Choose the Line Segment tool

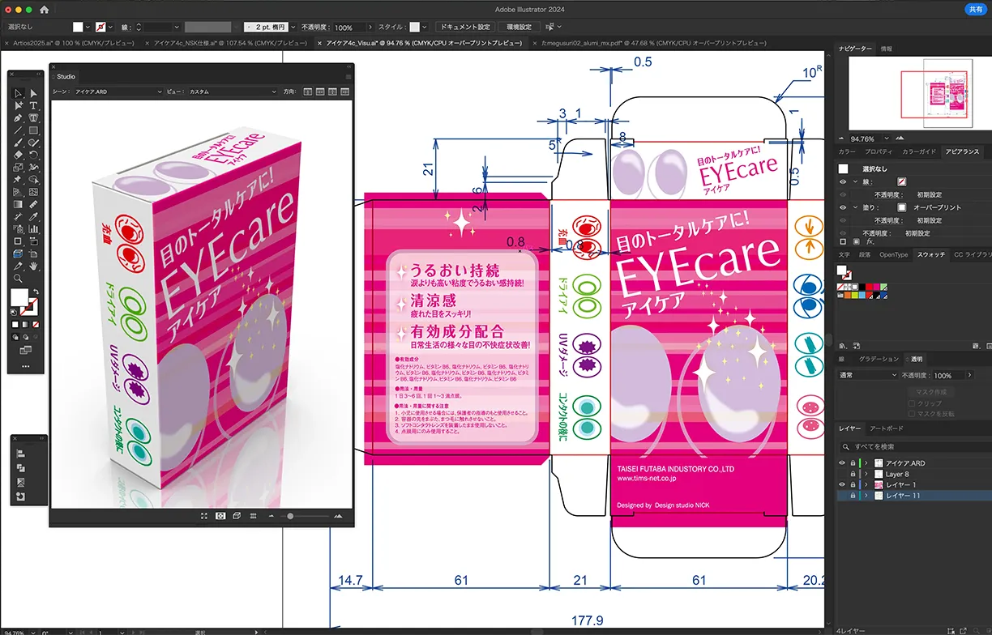[x=16, y=129]
